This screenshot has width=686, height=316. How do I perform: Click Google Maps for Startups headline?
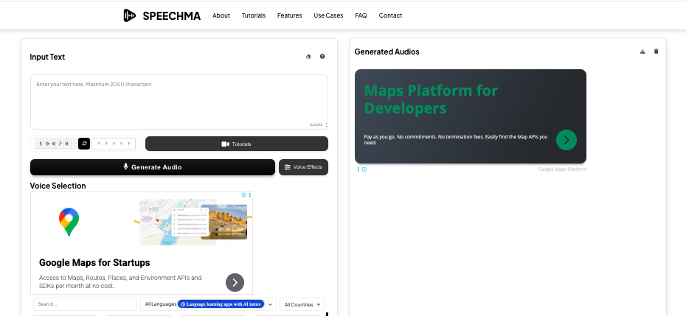pos(94,263)
